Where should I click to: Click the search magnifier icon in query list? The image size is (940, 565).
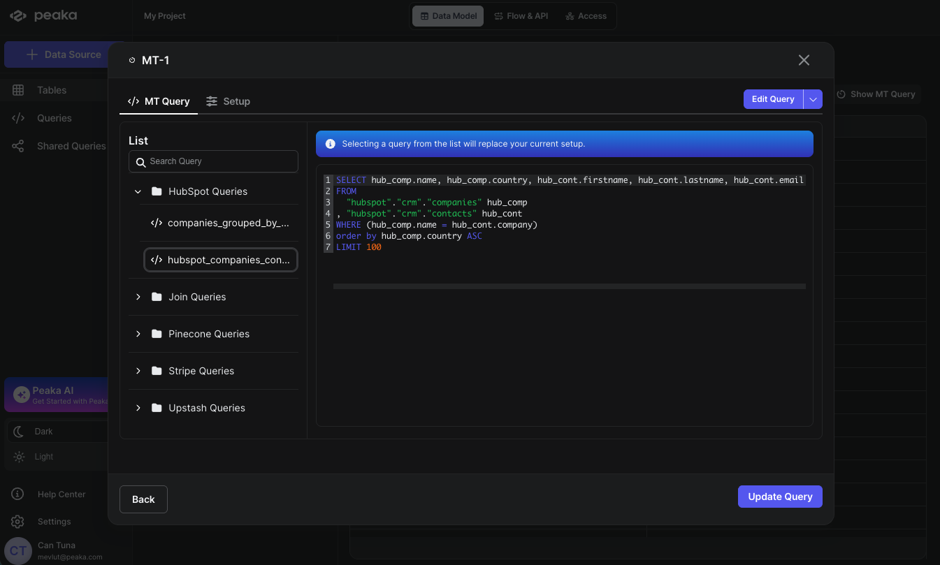140,161
